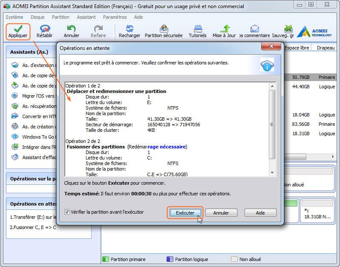Click the Partition primaire legend icon
340x267 pixels.
pyautogui.click(x=105, y=259)
